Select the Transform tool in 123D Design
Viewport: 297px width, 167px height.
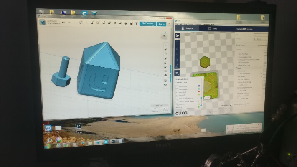tap(81, 23)
